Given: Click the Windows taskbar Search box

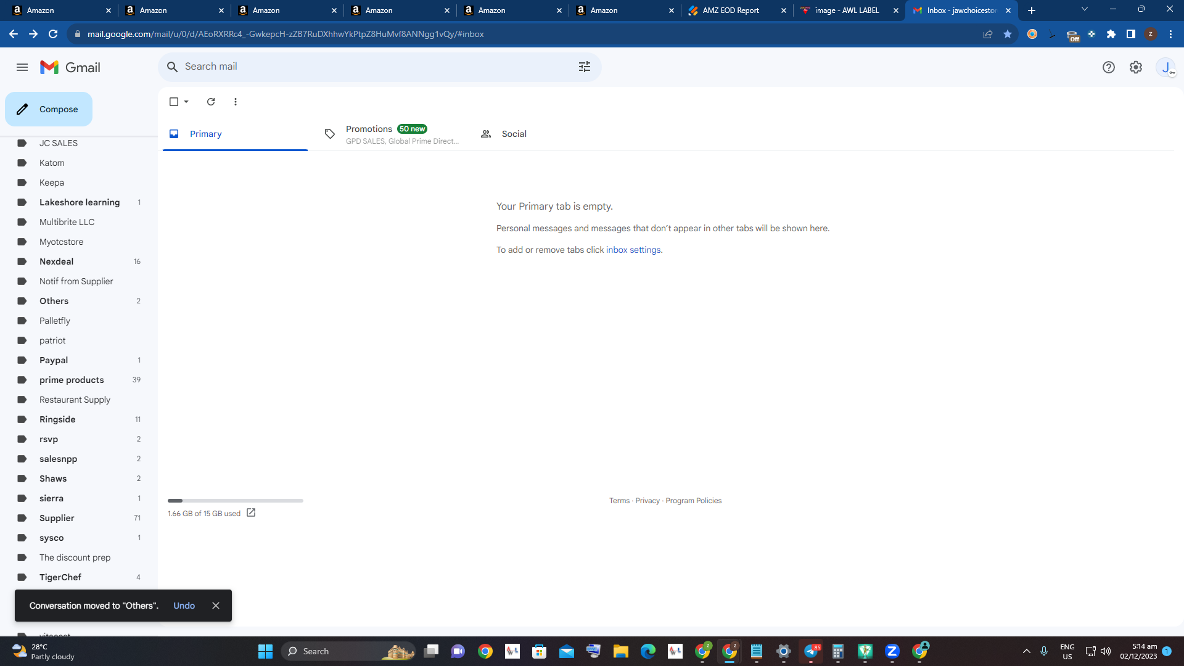Looking at the screenshot, I should coord(348,651).
